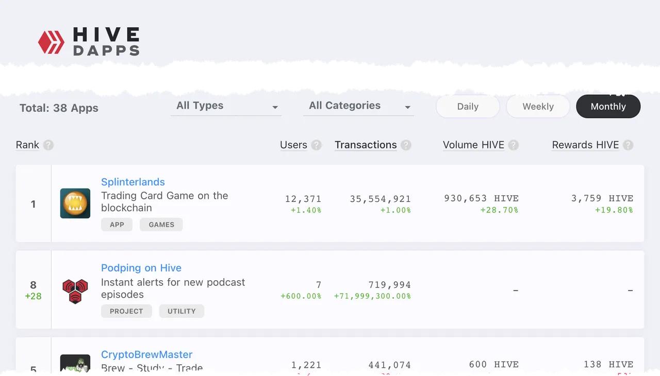
Task: Click the help icon next to Rewards HIVE
Action: tap(628, 145)
